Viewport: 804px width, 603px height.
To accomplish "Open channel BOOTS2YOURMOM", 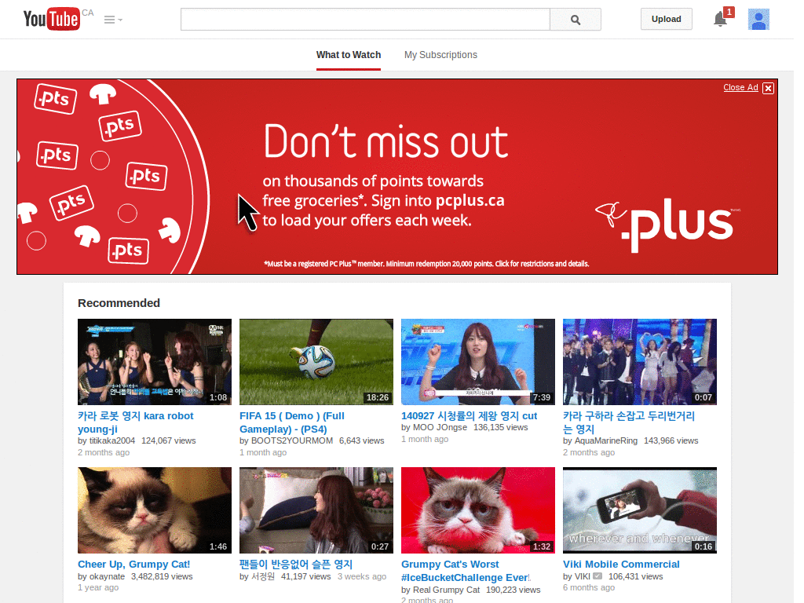I will 292,440.
